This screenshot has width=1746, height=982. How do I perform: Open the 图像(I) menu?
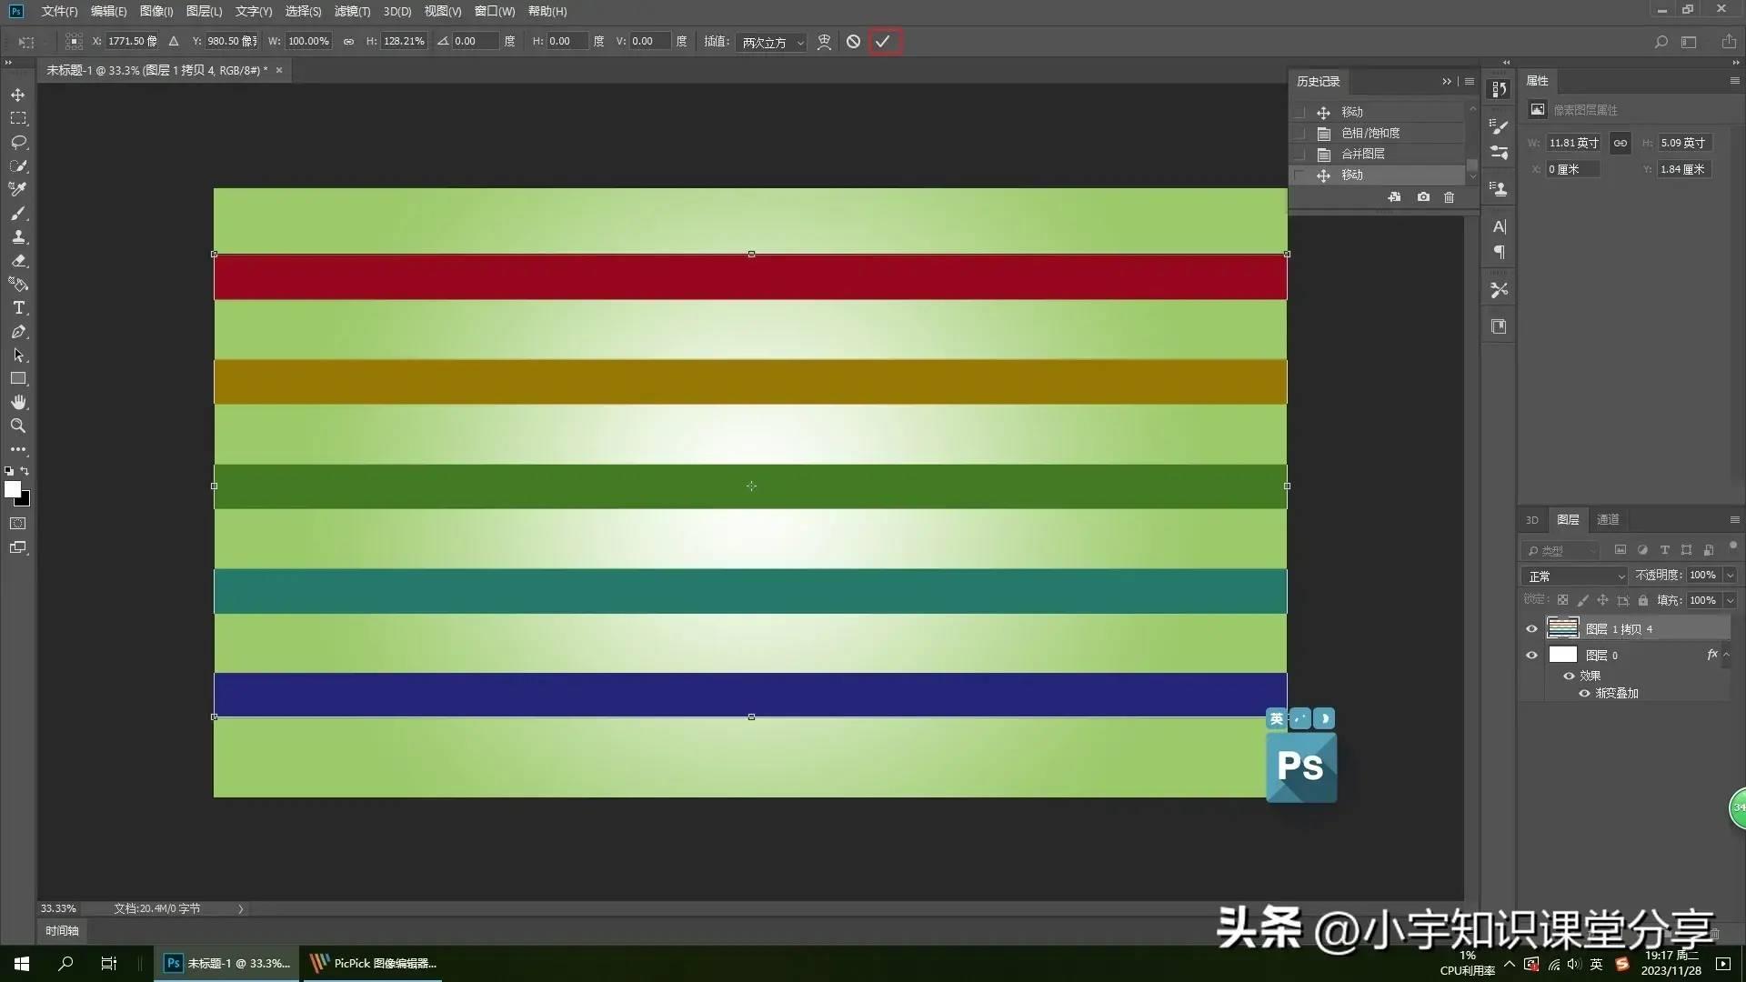point(156,11)
